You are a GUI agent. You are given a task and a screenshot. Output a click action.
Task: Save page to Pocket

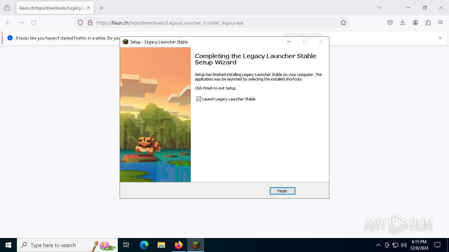[x=390, y=23]
